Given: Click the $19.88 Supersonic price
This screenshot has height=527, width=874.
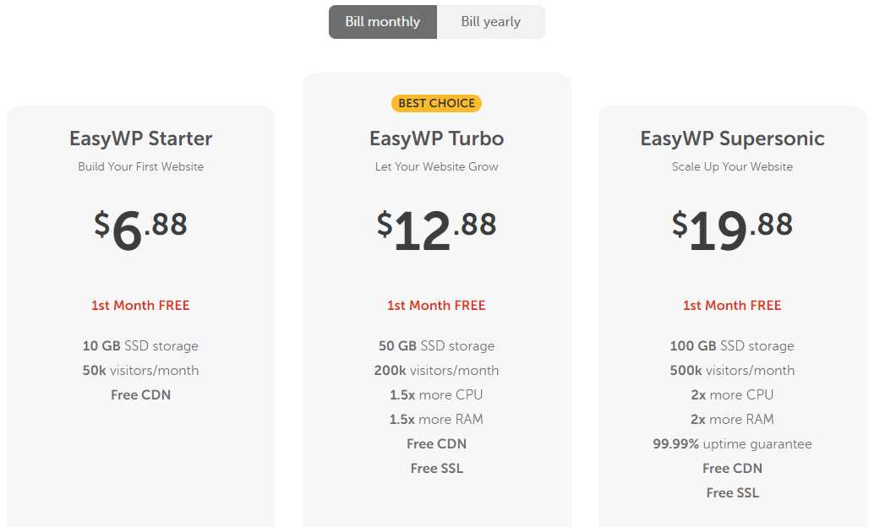Looking at the screenshot, I should [732, 229].
